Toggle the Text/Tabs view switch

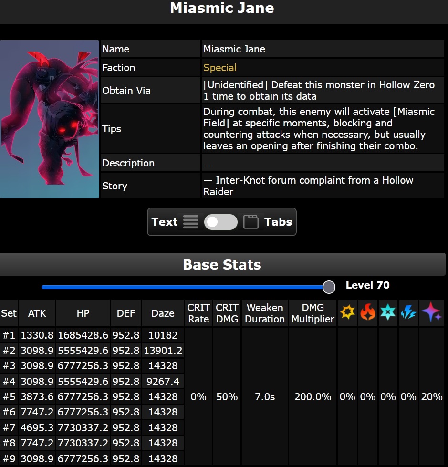coord(220,222)
